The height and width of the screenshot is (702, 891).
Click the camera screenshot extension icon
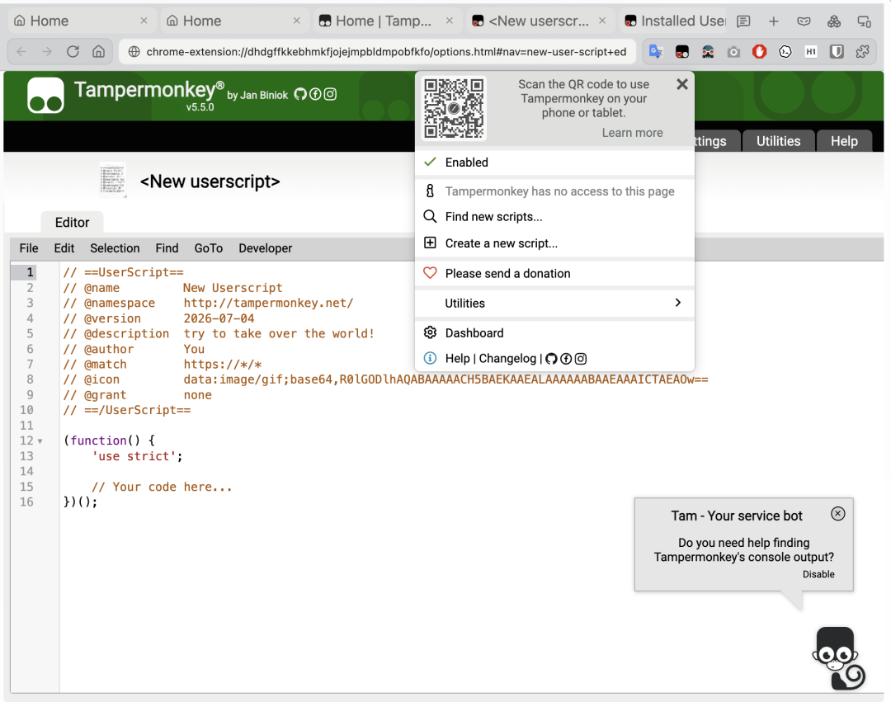pos(733,52)
